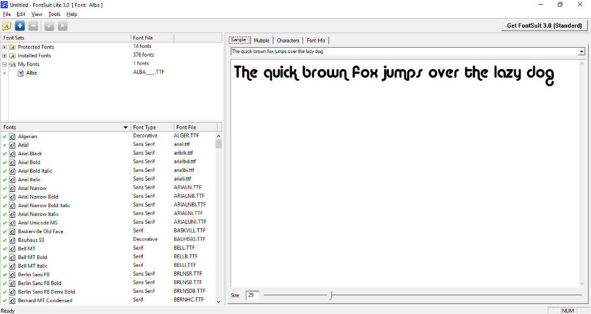Click the Arial Unicode MS font icon
Screen dimensions: 591x314
click(12, 223)
